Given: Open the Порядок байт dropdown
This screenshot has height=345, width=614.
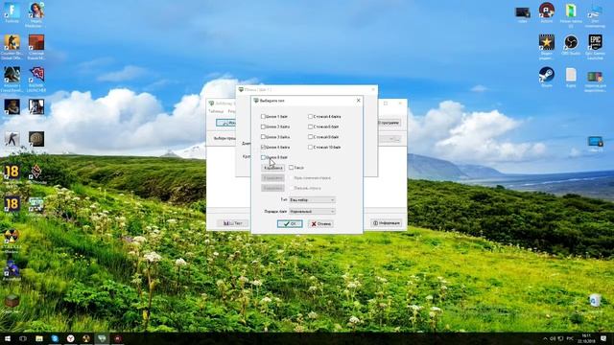Looking at the screenshot, I should (x=312, y=211).
